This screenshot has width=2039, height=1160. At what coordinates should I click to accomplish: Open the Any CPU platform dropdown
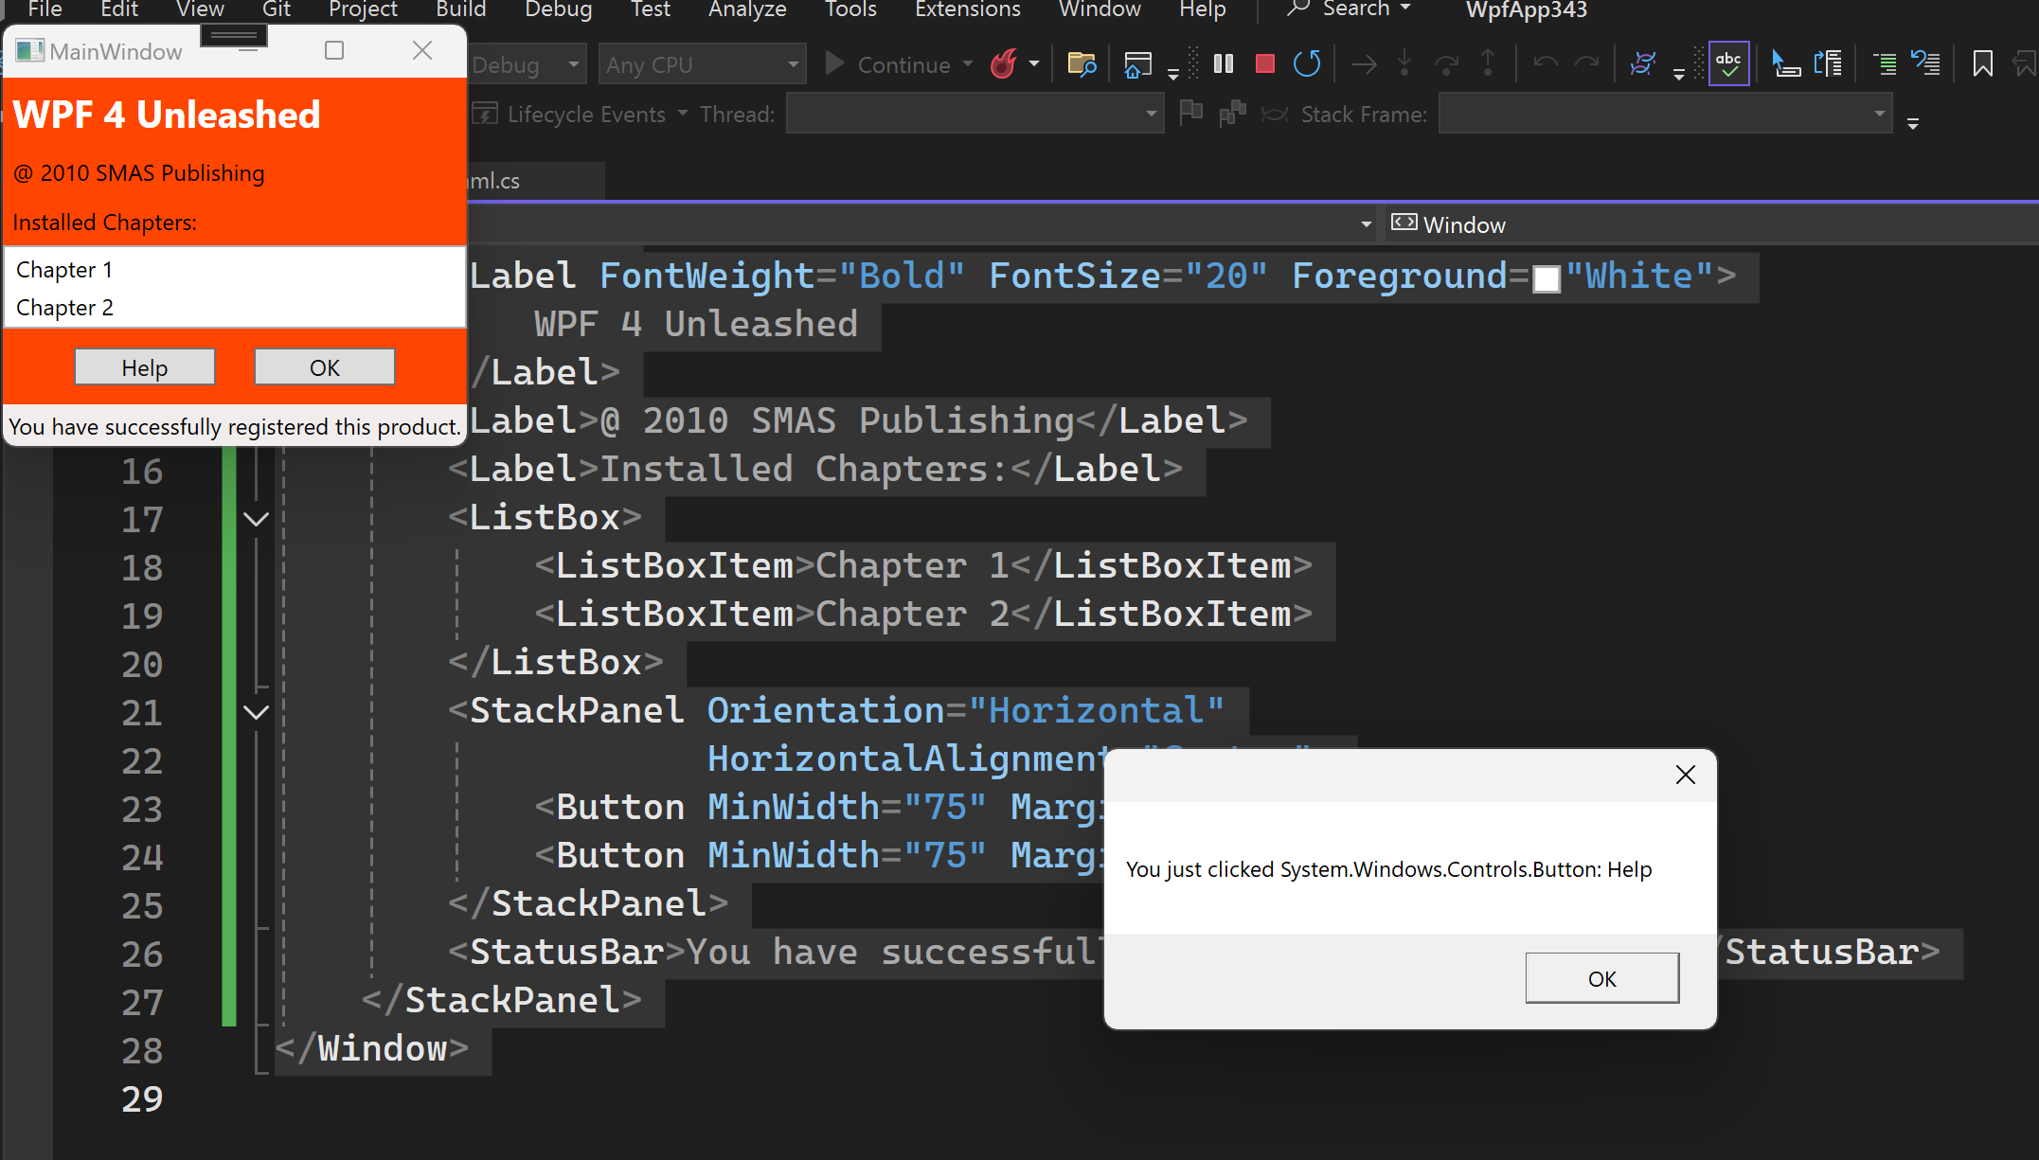click(703, 64)
